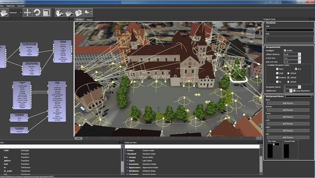Expand the Geometry node category

(x=127, y=164)
